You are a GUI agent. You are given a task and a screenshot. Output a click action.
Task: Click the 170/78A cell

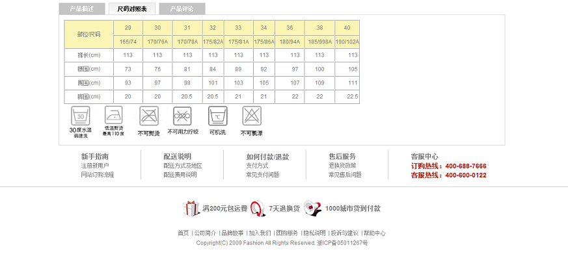(187, 42)
